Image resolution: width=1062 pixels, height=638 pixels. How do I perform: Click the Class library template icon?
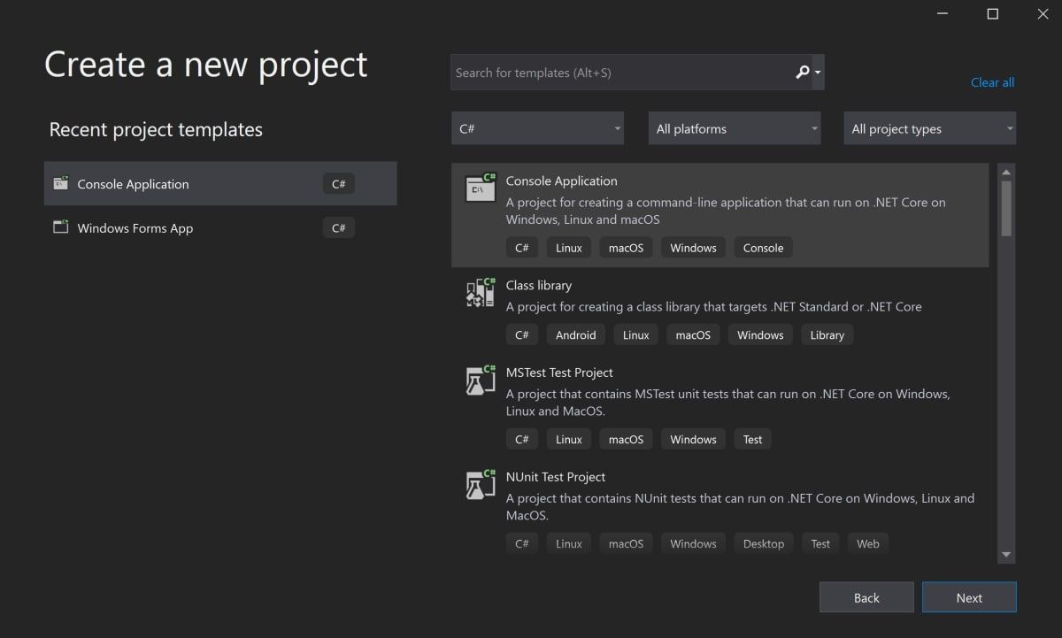[481, 293]
